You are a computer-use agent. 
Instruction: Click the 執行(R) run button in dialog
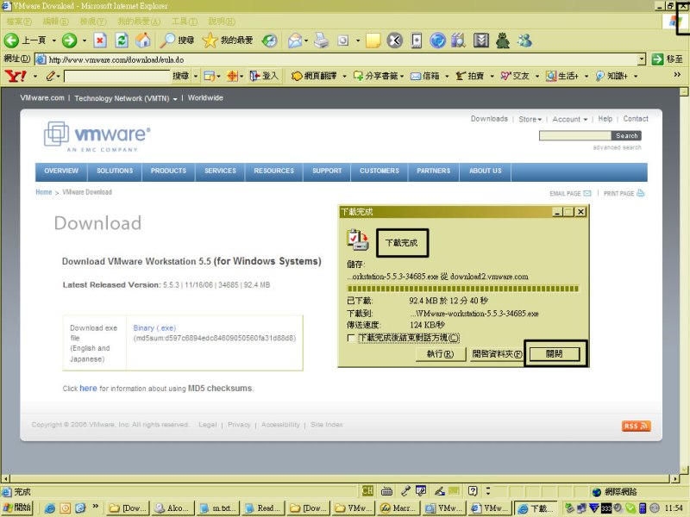440,354
